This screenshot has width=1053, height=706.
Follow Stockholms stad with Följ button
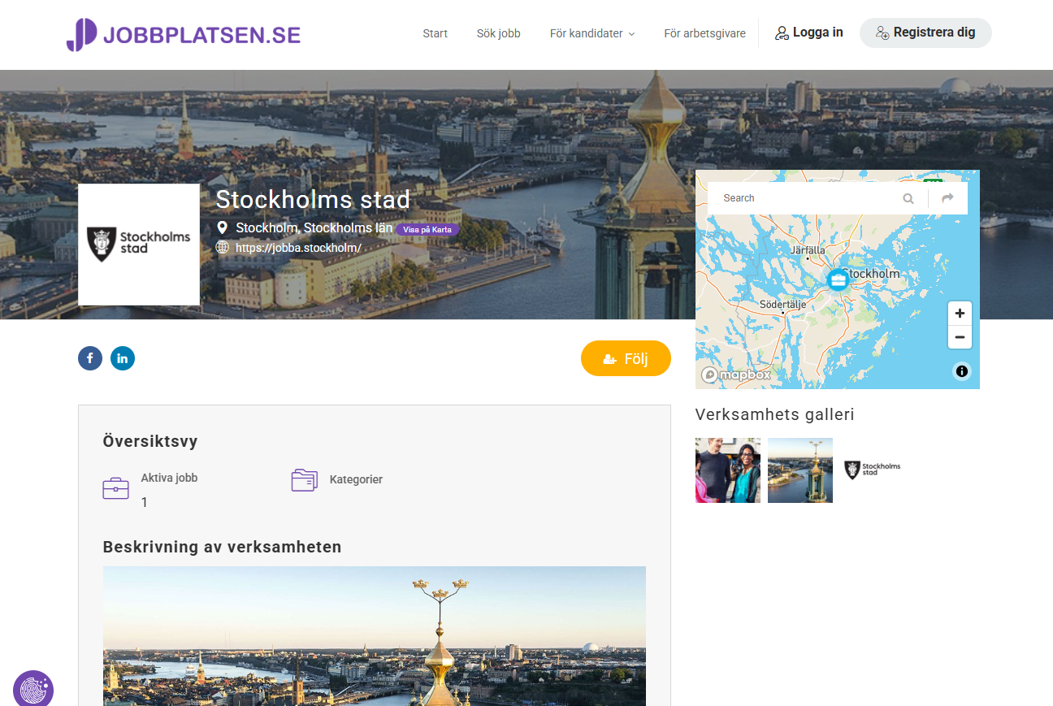coord(626,358)
